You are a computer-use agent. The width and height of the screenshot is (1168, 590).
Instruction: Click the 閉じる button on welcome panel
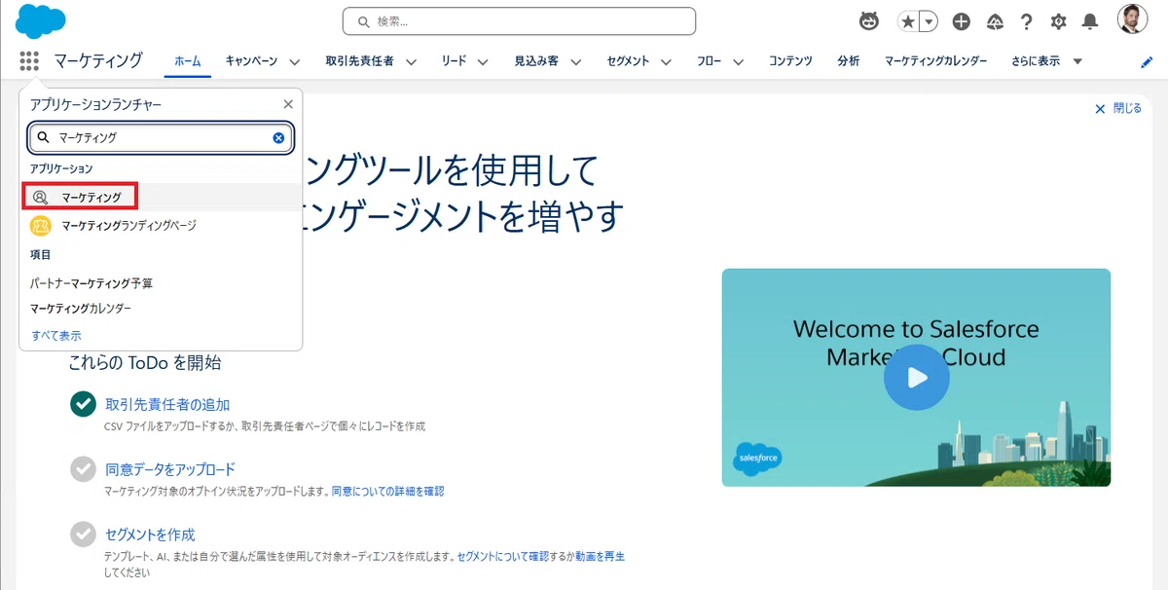1118,108
